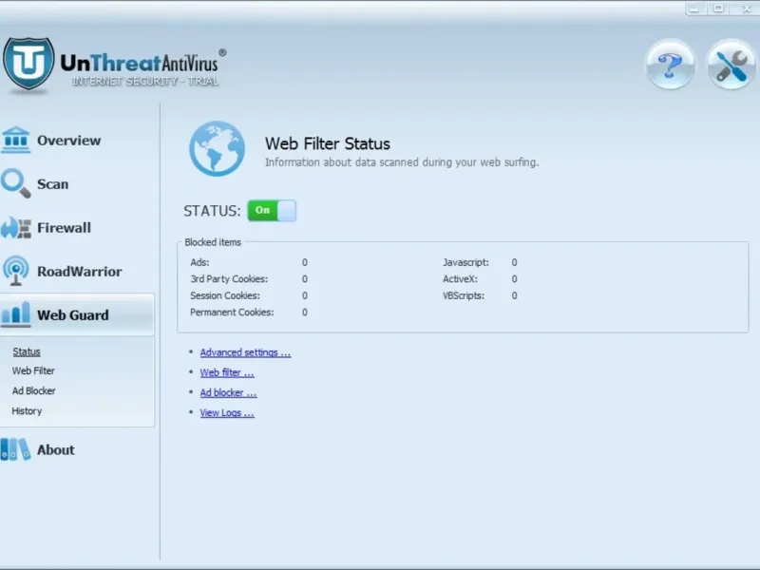Click the STATUS: label text

tap(212, 211)
